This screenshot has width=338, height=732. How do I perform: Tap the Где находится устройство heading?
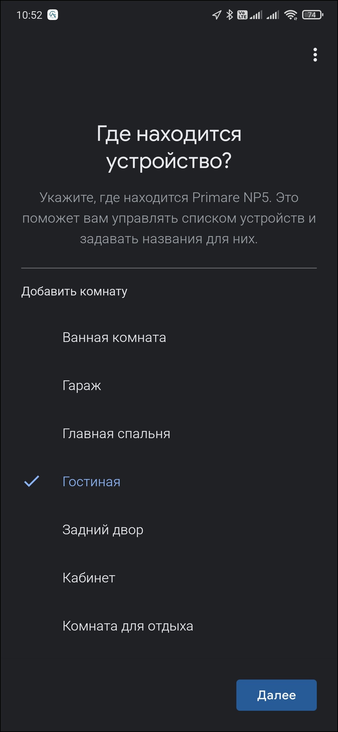169,147
